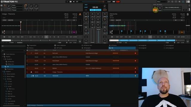This screenshot has height=107, width=191.
Task: Turn off the Delay effect
Action: [x=26, y=10]
